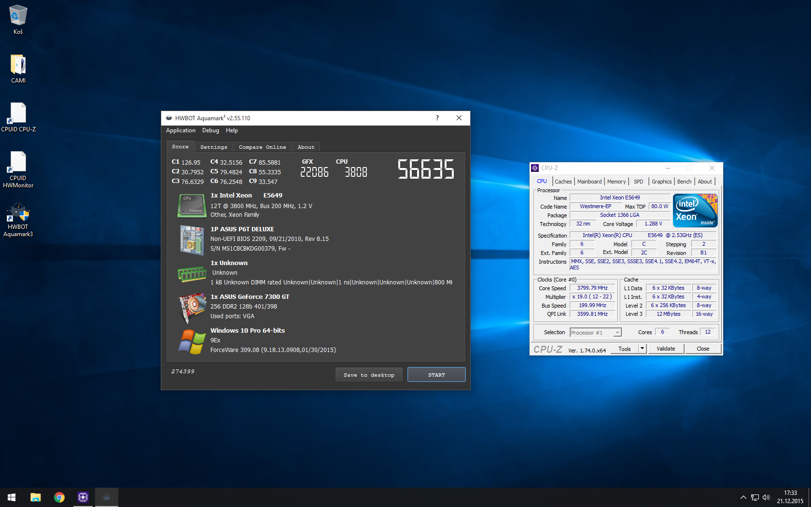Expand the Tools dropdown arrow in CPU-Z
Image resolution: width=811 pixels, height=507 pixels.
click(x=642, y=349)
